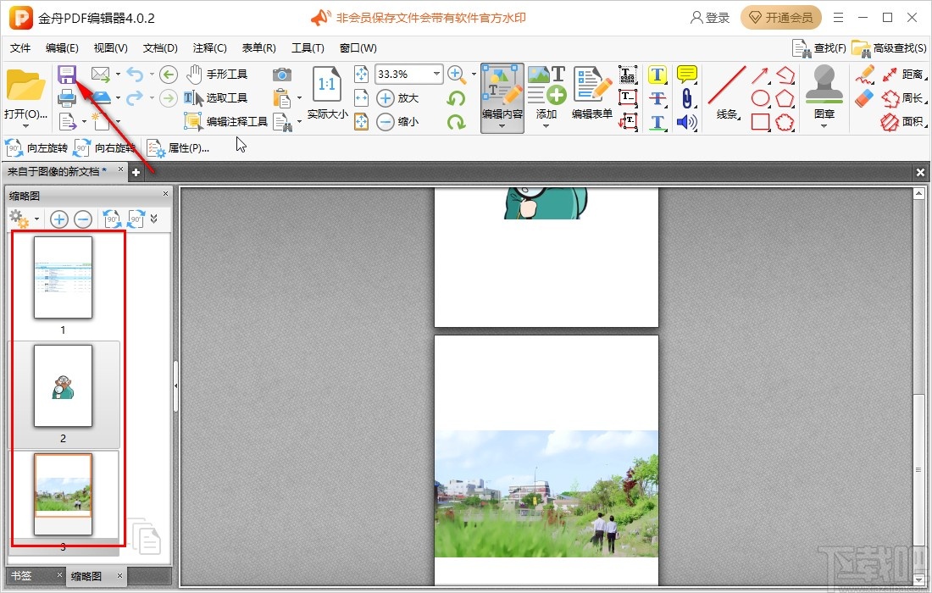Expand the Stamp (图章) dropdown

[x=824, y=126]
